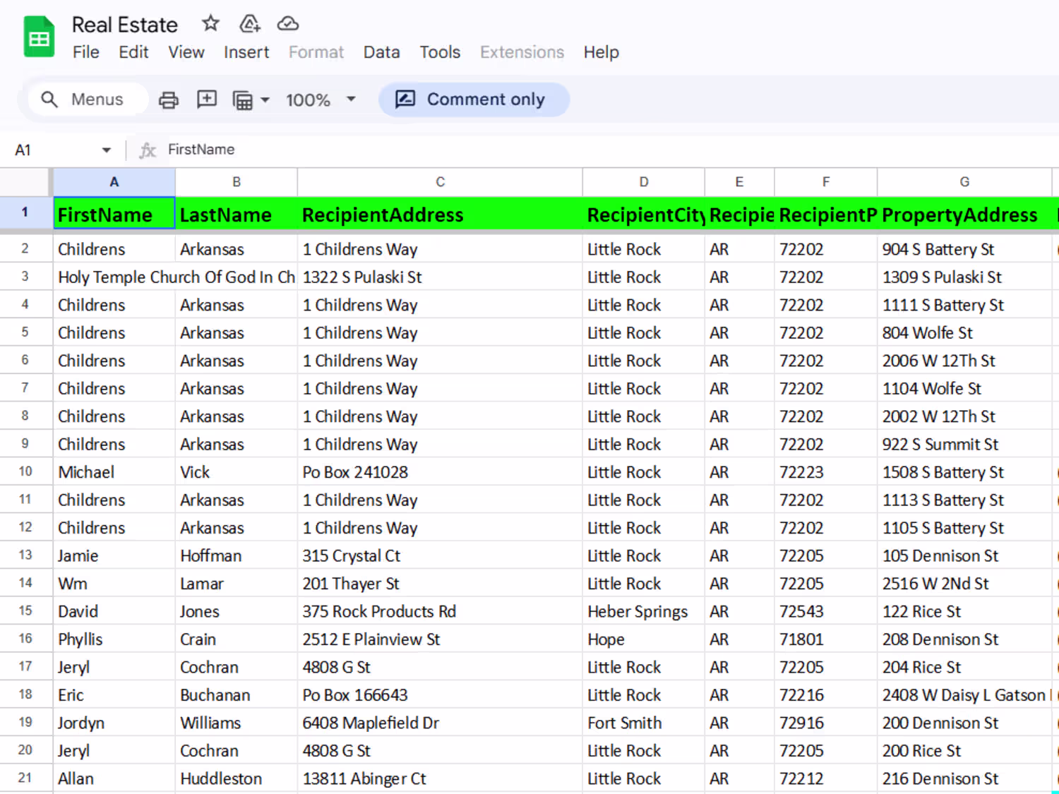
Task: Open the Insert menu
Action: click(246, 52)
